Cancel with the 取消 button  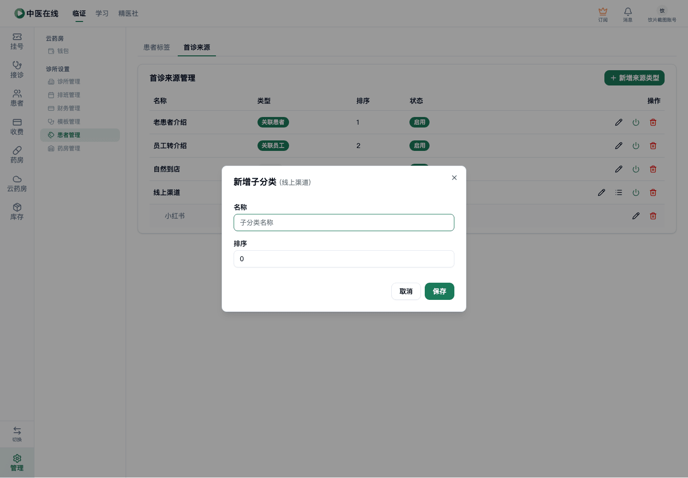406,291
